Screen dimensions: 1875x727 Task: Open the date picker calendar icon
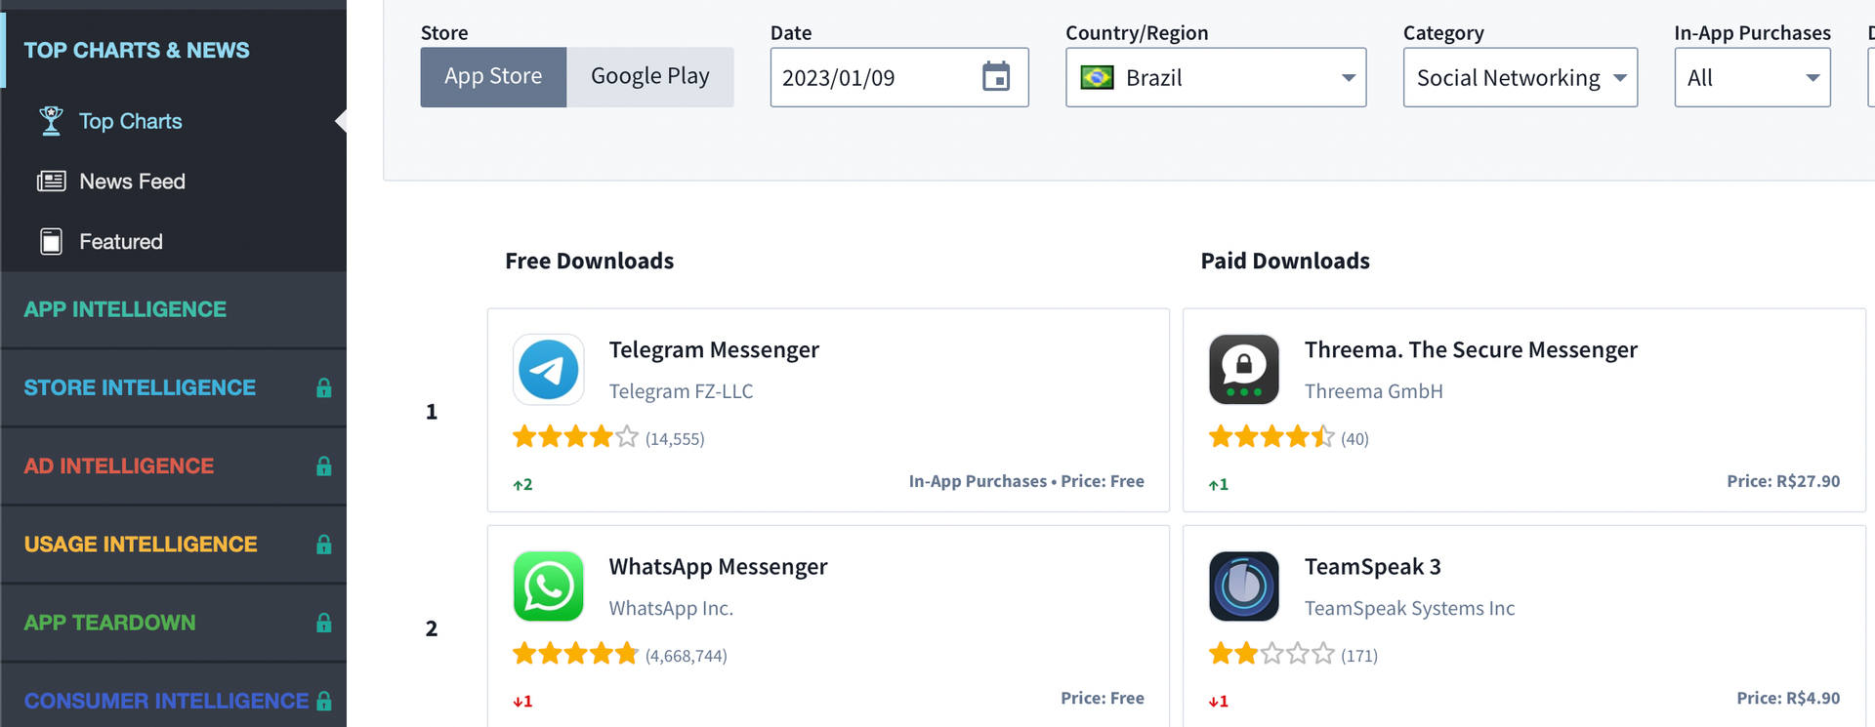(x=996, y=76)
